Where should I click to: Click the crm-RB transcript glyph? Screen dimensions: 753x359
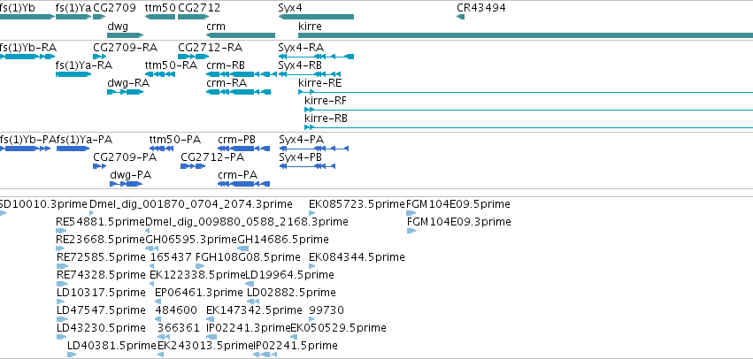click(242, 74)
